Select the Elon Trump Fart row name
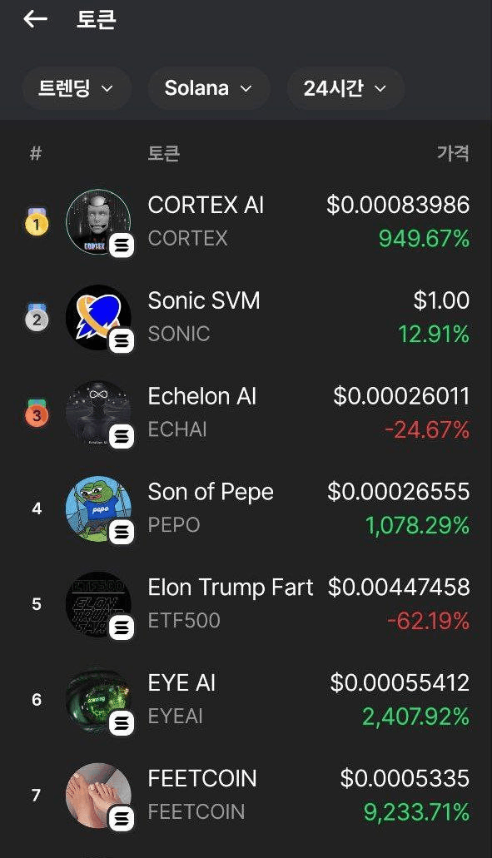This screenshot has height=858, width=492. point(231,588)
